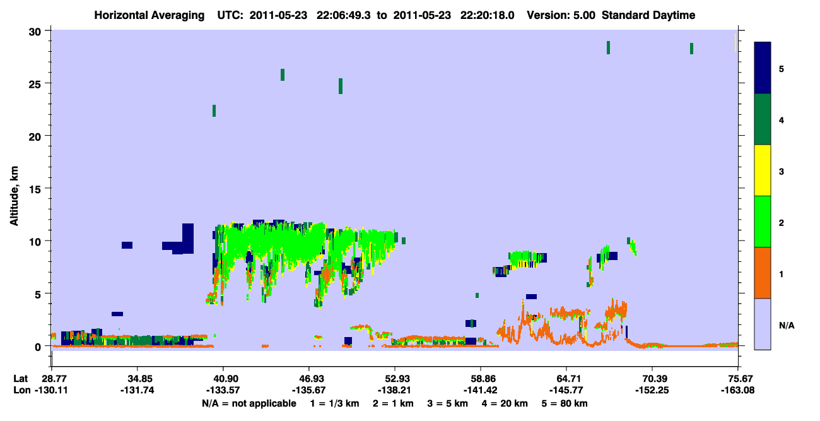Viewport: 820px width, 421px height.
Task: Click the dark green colorbar segment for level 4
Action: click(763, 119)
